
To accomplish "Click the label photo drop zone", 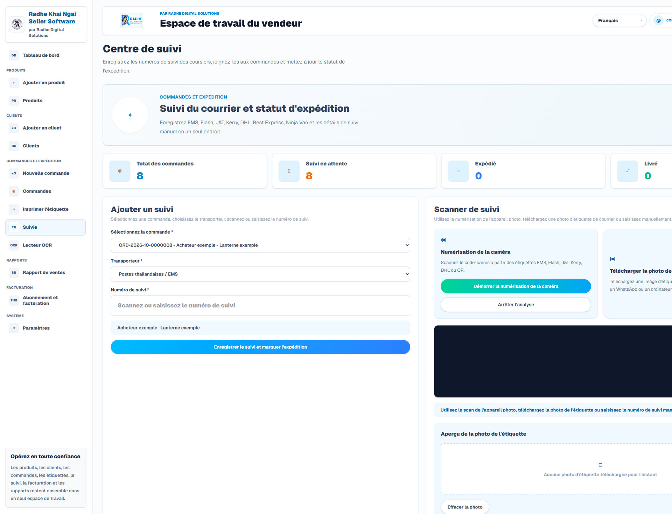I will pos(556,469).
